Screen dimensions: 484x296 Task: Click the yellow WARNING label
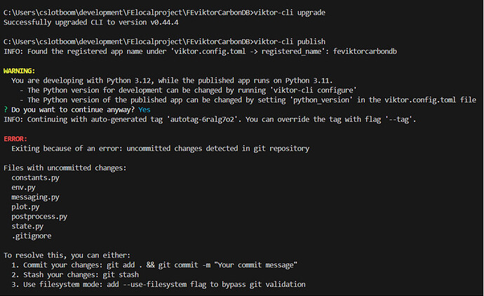tap(21, 71)
